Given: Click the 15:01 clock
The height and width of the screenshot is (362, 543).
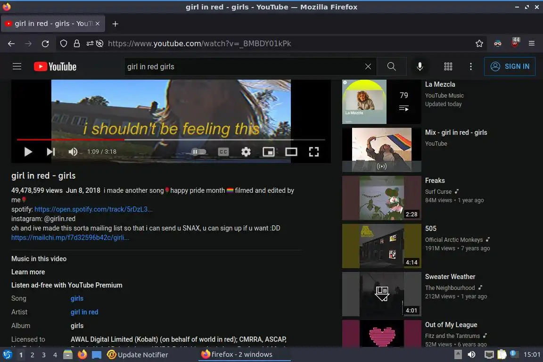Looking at the screenshot, I should pos(532,355).
